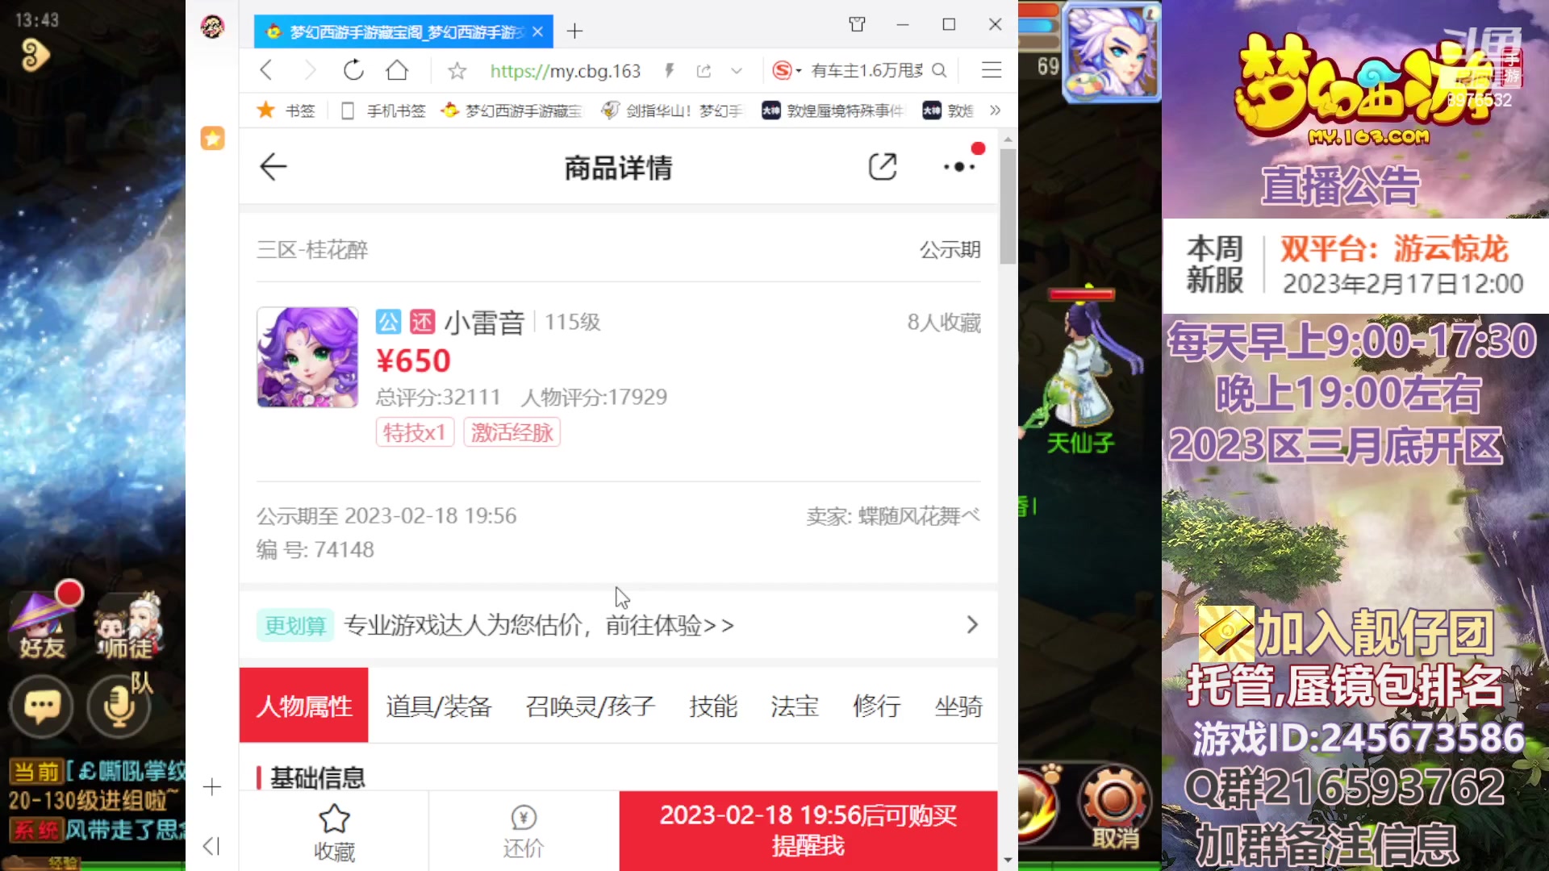
Task: Open the skin/wardrobe icon in title bar
Action: click(x=857, y=24)
